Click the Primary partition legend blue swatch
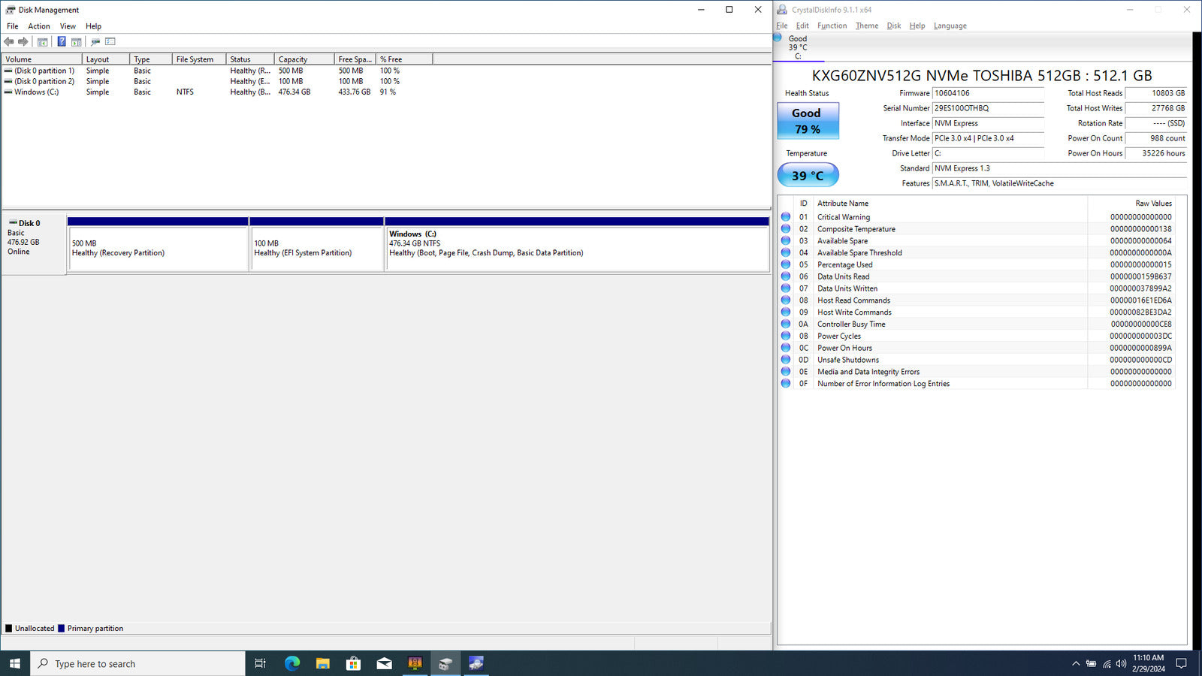Image resolution: width=1202 pixels, height=676 pixels. pos(62,629)
